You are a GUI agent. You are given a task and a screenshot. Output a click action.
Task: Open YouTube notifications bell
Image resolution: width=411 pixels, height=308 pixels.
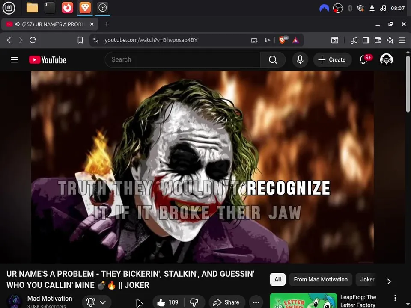point(363,60)
